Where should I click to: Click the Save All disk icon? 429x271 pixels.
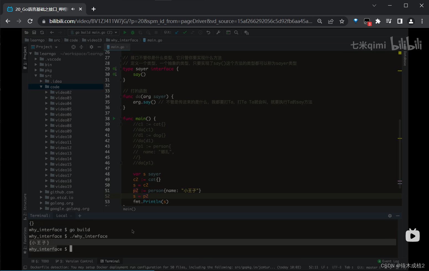point(34,32)
